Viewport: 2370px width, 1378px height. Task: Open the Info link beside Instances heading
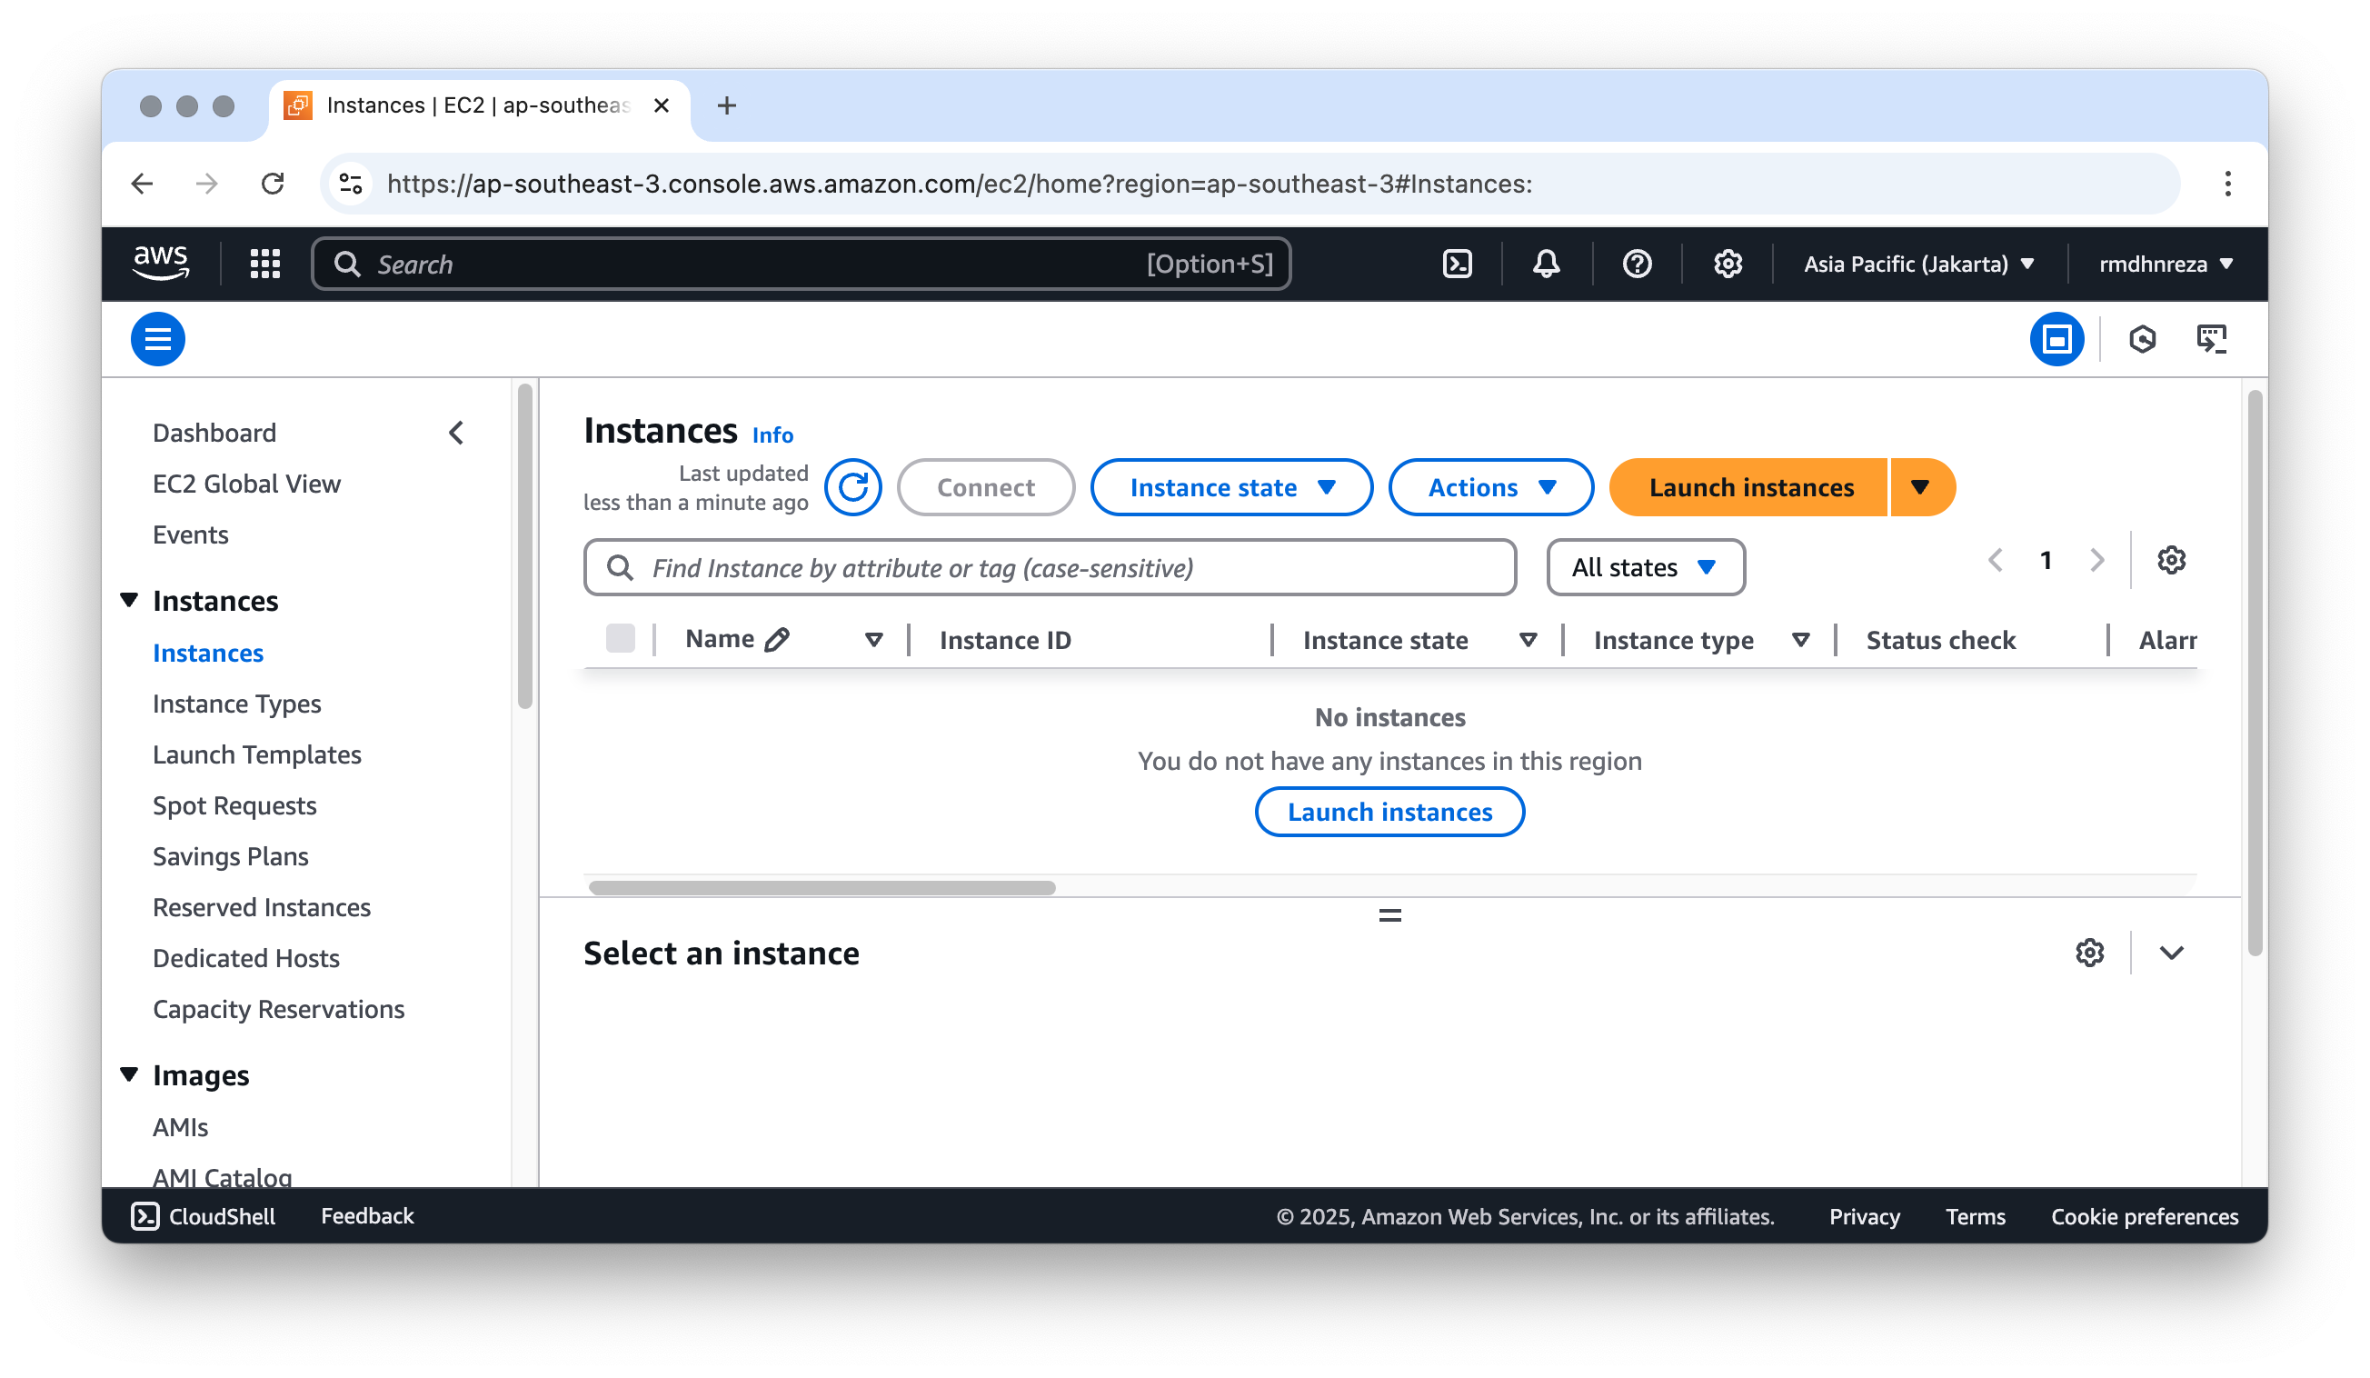(x=772, y=434)
